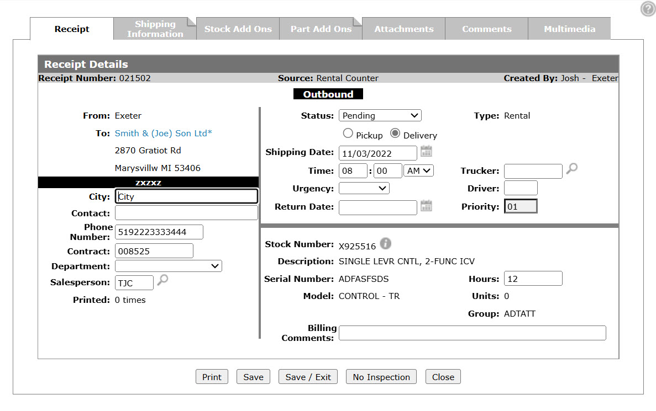Image resolution: width=656 pixels, height=411 pixels.
Task: Open the AM/PM dropdown
Action: [418, 171]
